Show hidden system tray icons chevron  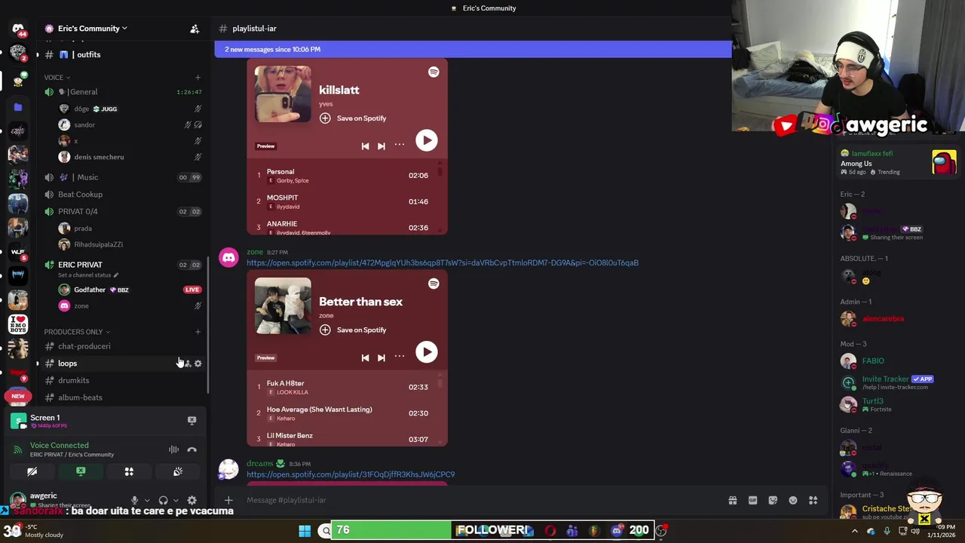point(854,531)
